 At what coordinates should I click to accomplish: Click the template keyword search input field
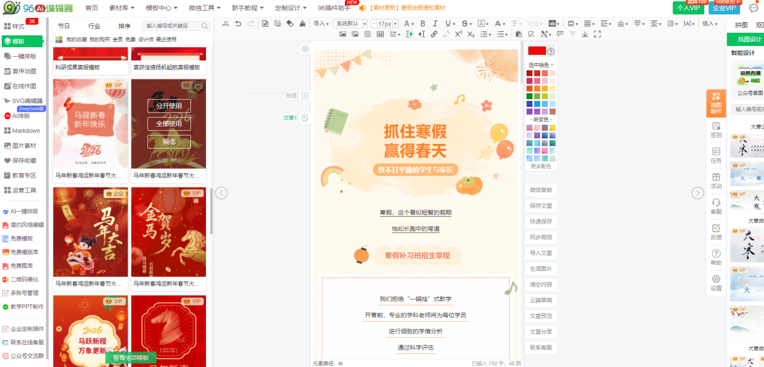(172, 26)
